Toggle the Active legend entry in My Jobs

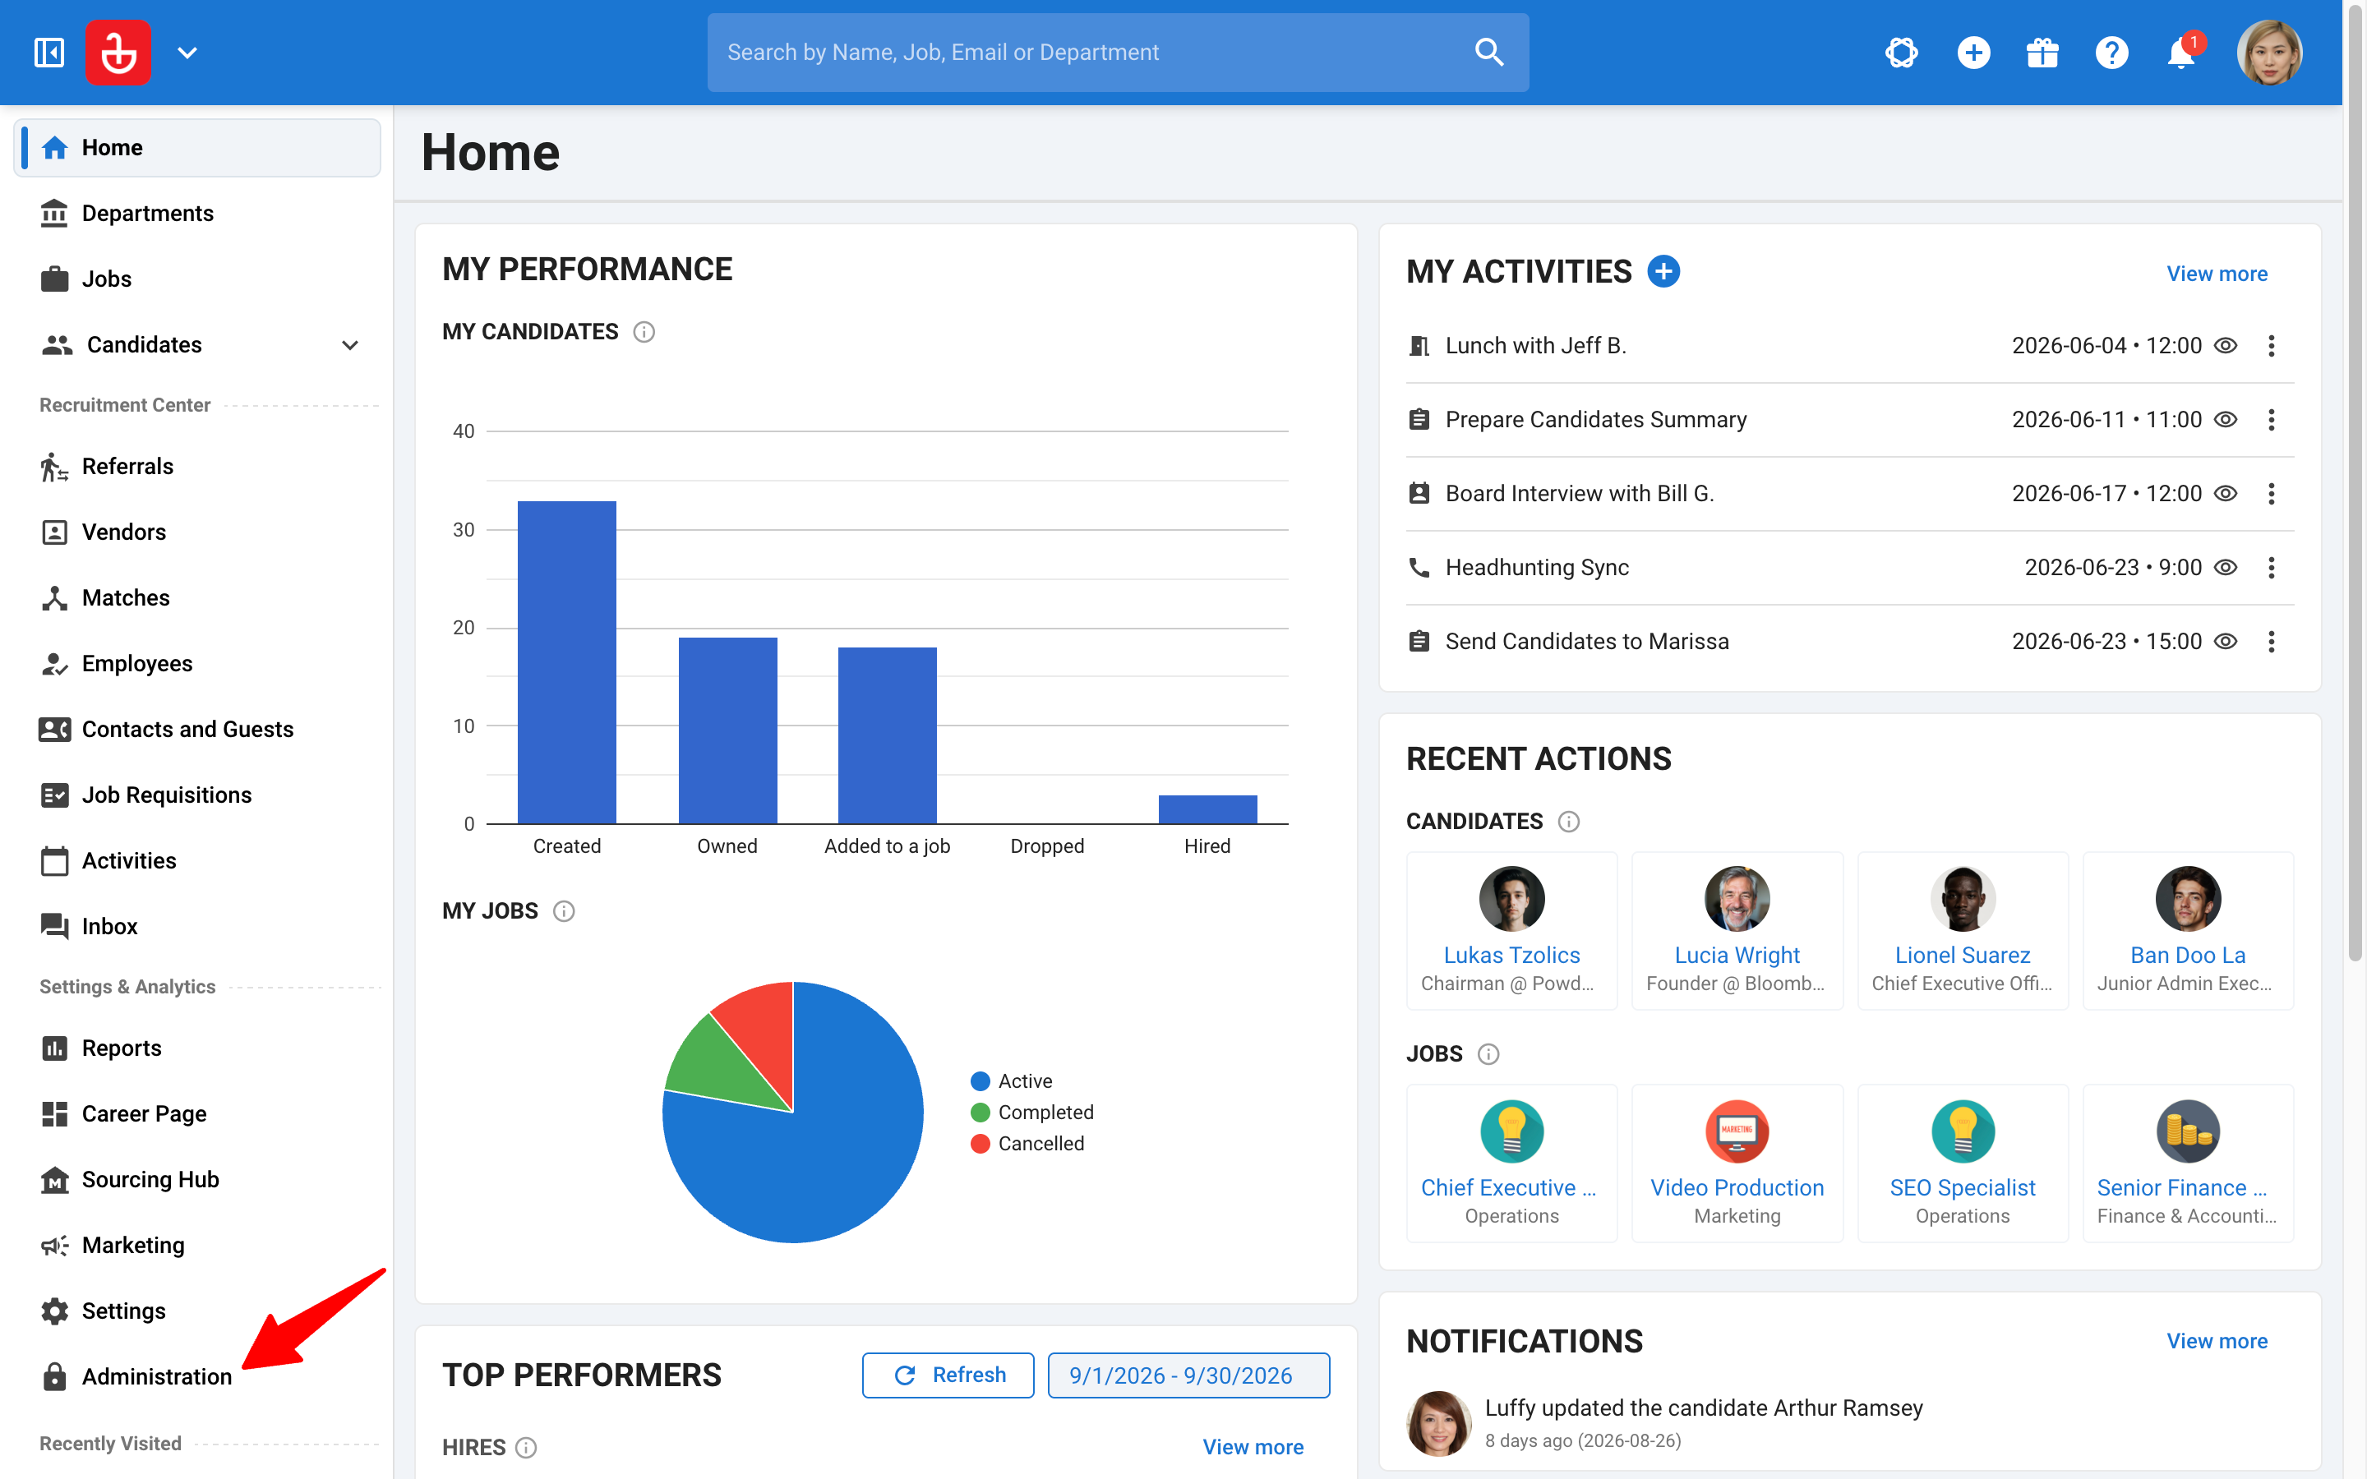[1012, 1080]
